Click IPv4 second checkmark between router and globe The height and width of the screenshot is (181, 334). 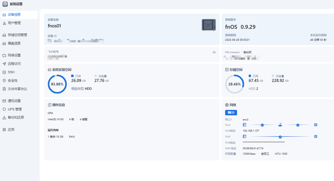click(x=298, y=125)
